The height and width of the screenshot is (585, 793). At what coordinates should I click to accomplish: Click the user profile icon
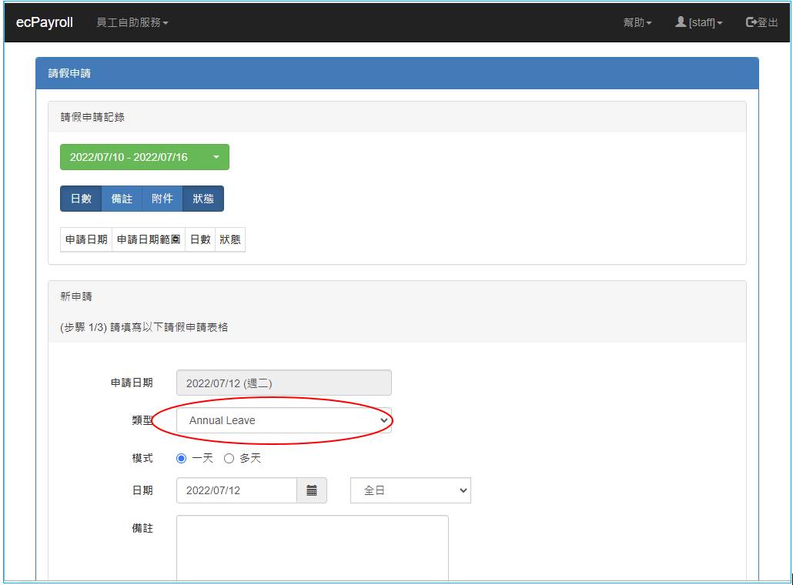pyautogui.click(x=681, y=22)
